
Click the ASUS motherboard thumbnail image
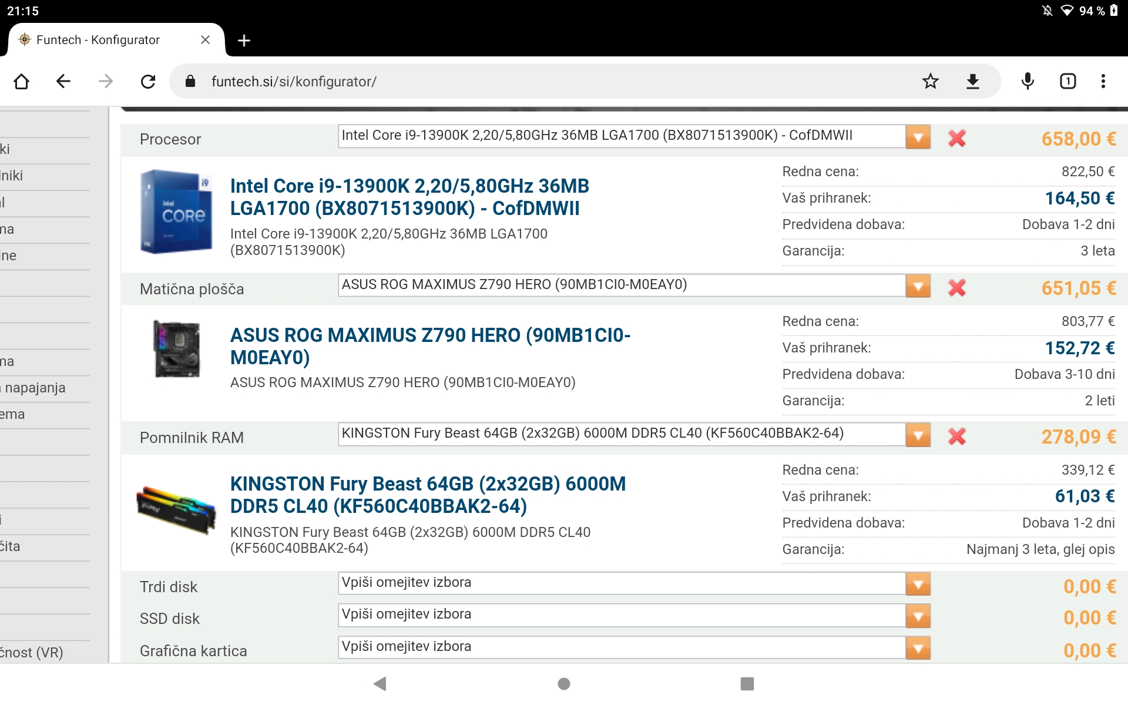(177, 349)
